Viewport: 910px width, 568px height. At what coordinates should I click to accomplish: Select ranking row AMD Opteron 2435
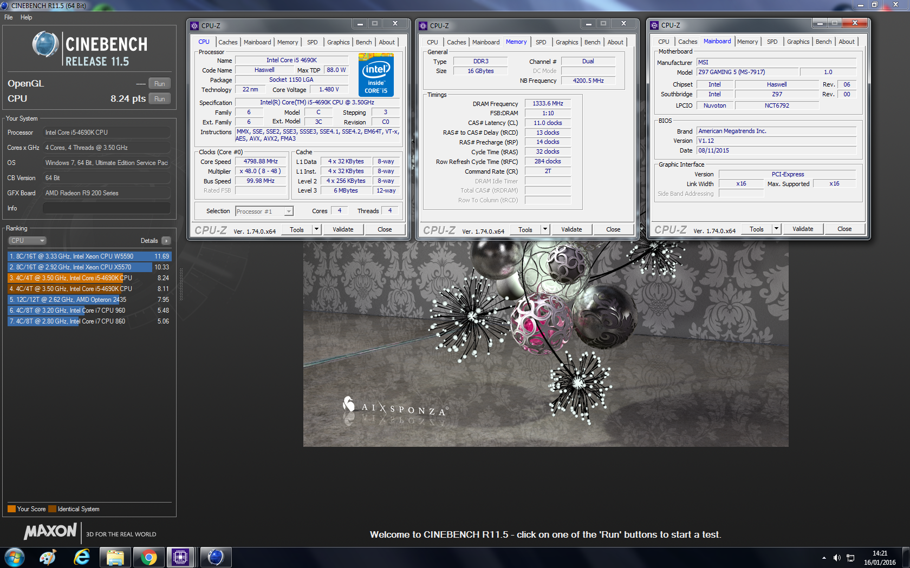point(89,300)
